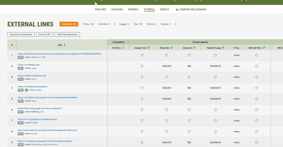Refresh Google Index for the adwords keywordplanner row
This screenshot has width=283, height=147.
point(142,110)
